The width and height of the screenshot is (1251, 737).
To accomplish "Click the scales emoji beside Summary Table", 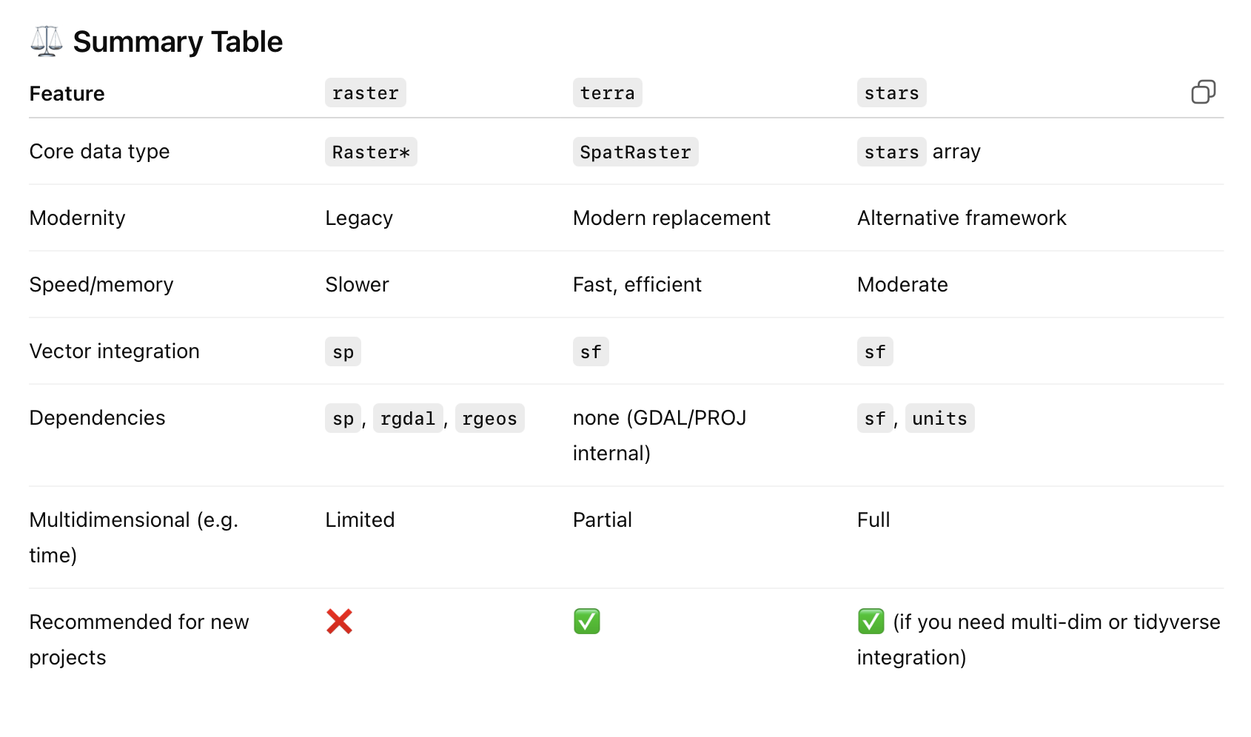I will [x=47, y=41].
